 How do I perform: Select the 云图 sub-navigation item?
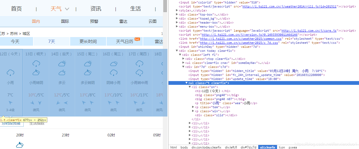tap(152, 21)
